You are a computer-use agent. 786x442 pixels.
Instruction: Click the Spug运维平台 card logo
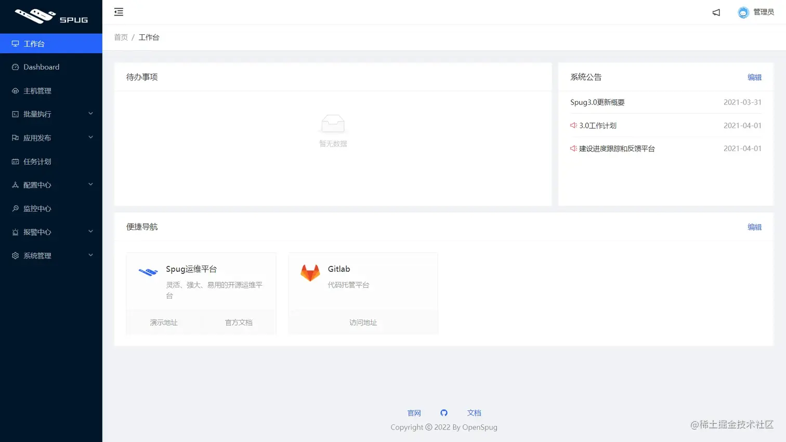(148, 272)
